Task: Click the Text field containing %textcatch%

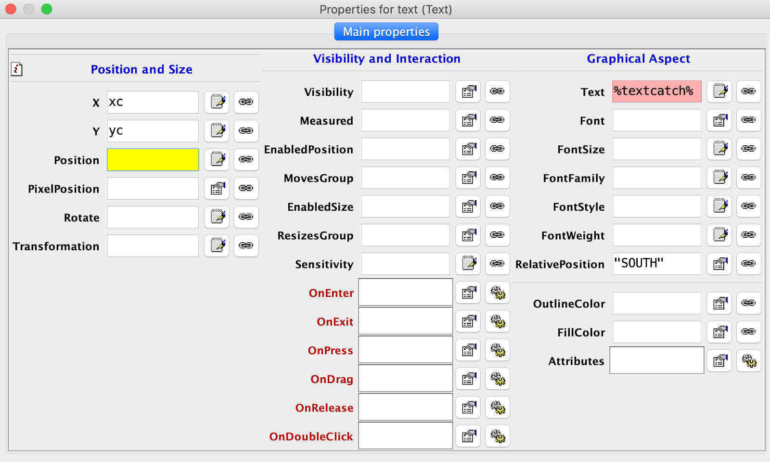Action: pos(656,91)
